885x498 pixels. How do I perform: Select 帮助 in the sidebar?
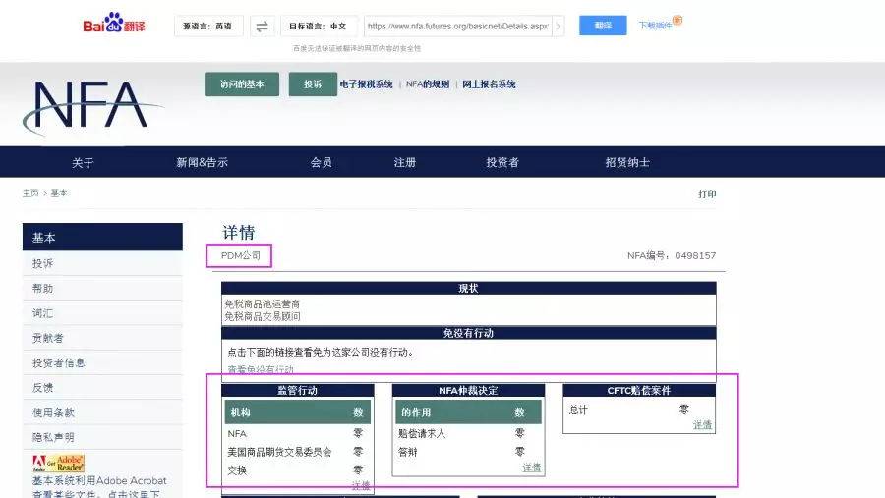(102, 288)
